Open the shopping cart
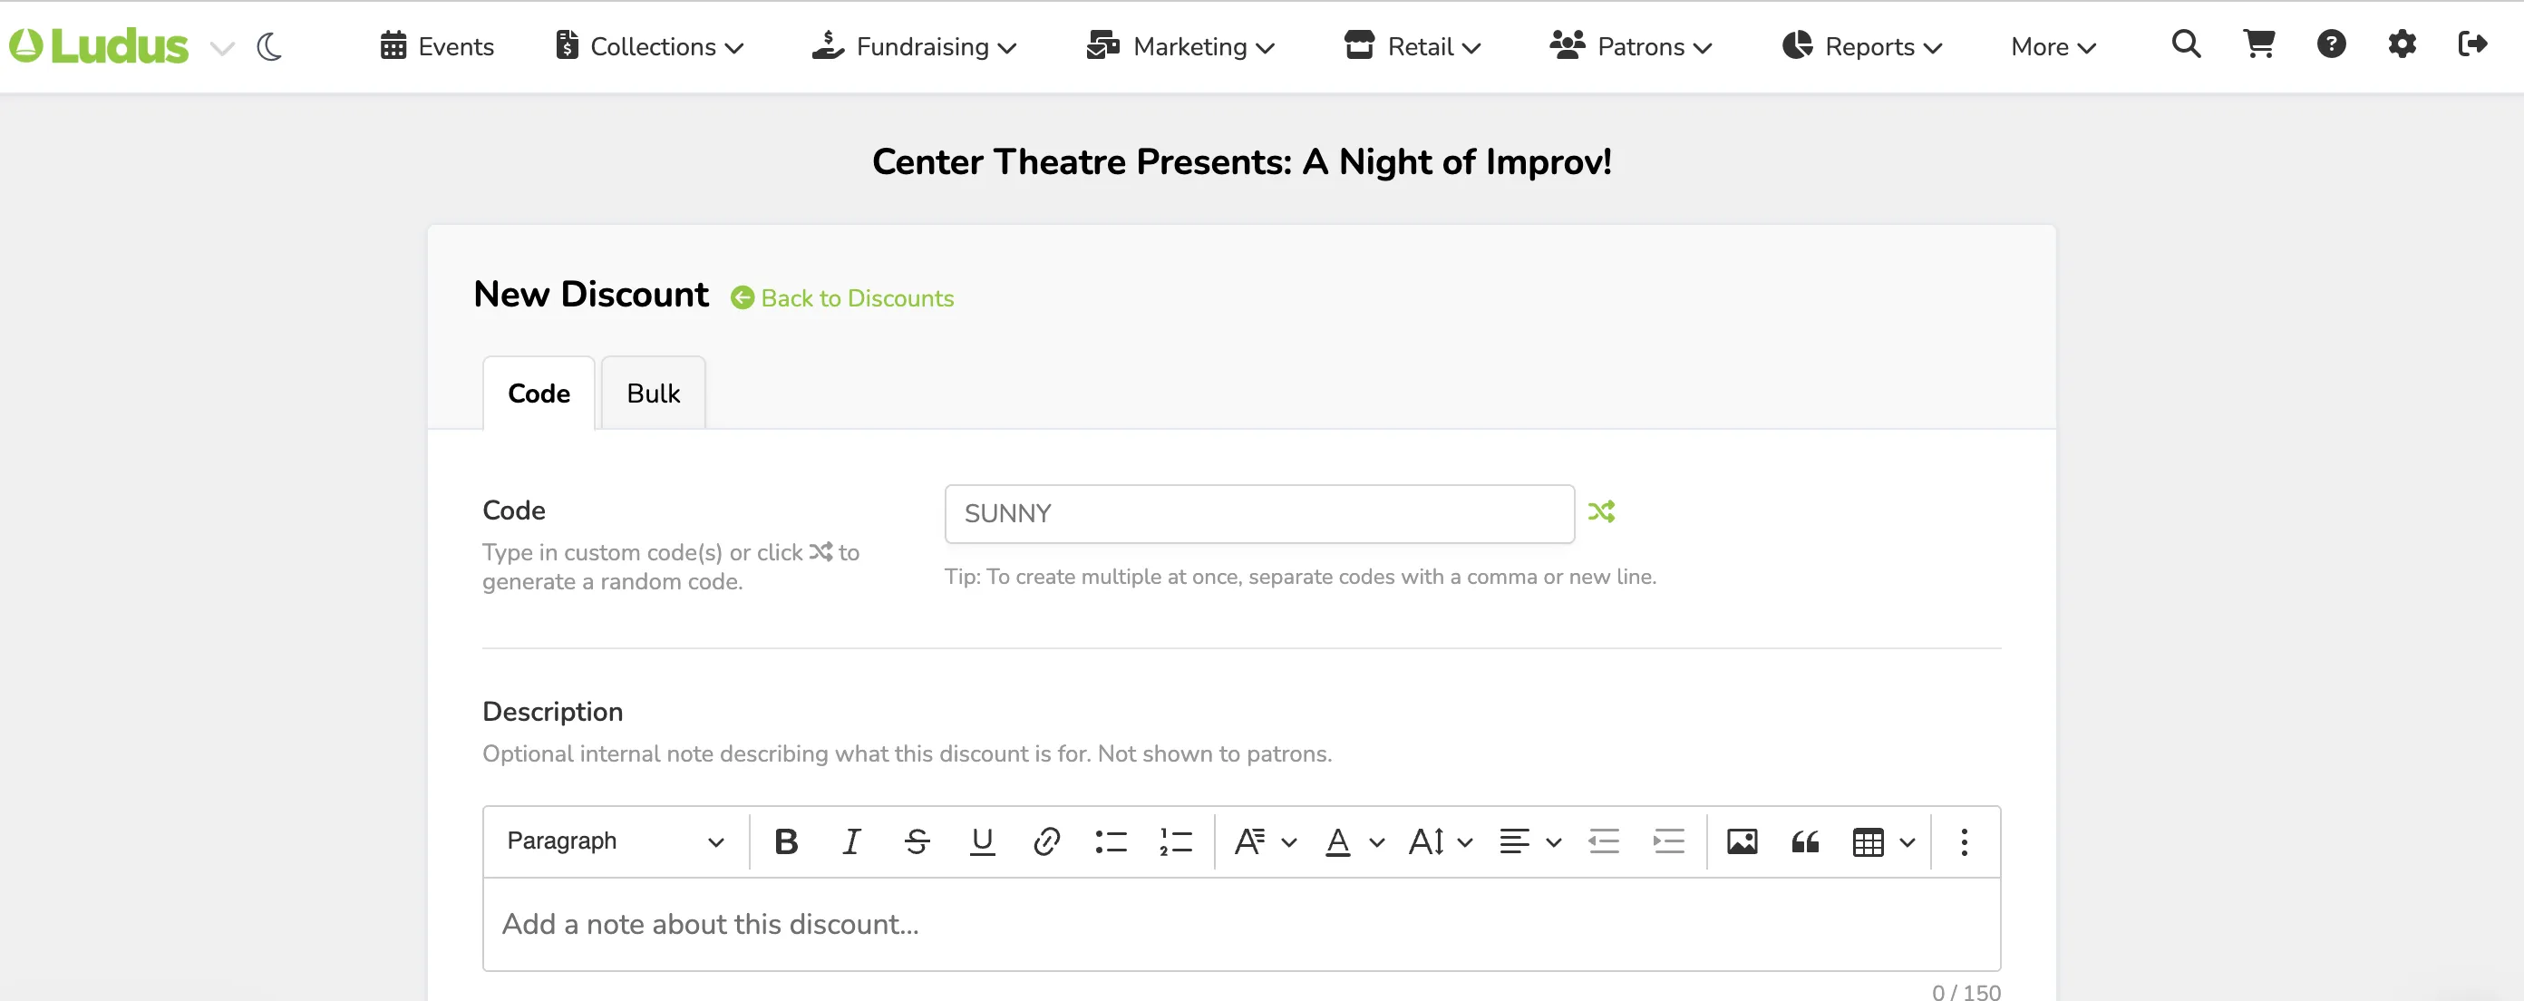The height and width of the screenshot is (1001, 2524). (x=2258, y=44)
